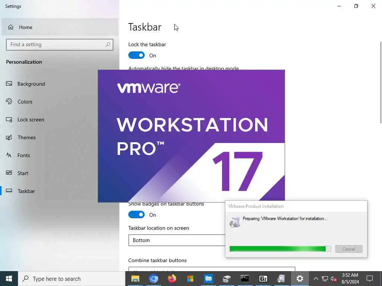Go to Settings Home

(x=60, y=27)
